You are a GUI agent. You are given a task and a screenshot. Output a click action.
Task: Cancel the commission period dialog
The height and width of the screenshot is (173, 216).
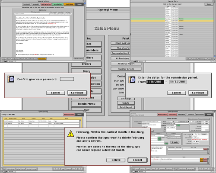(176, 93)
